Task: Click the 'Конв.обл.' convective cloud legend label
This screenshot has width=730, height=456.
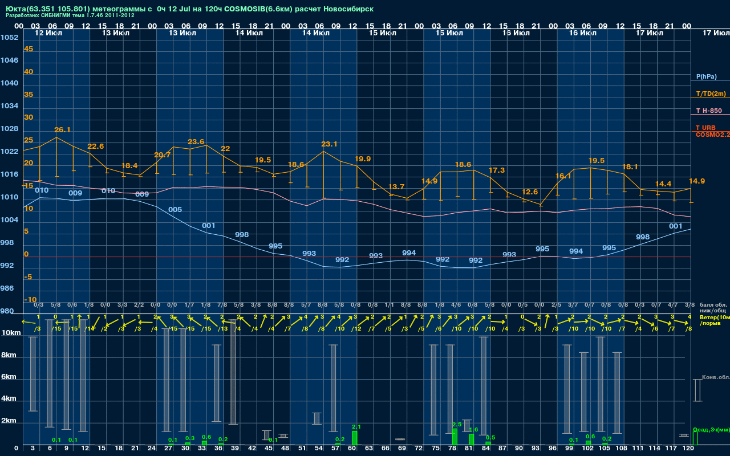Action: (x=715, y=377)
